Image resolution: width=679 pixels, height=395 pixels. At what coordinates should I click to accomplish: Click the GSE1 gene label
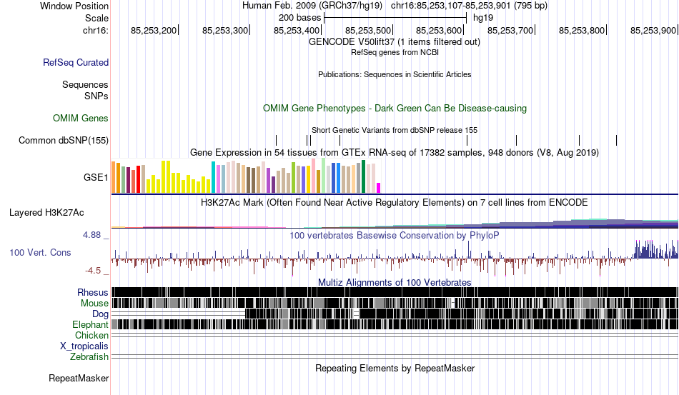(96, 177)
